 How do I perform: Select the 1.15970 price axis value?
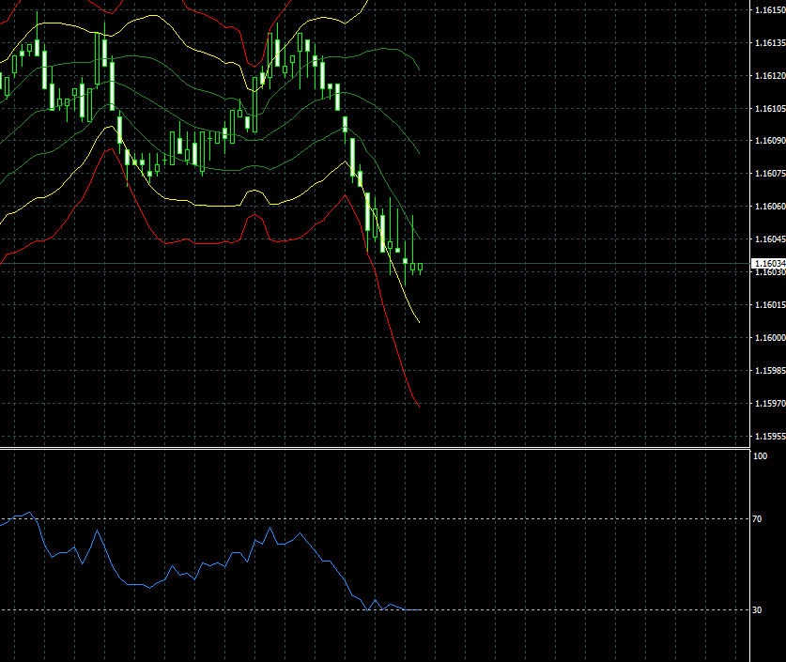tap(770, 404)
